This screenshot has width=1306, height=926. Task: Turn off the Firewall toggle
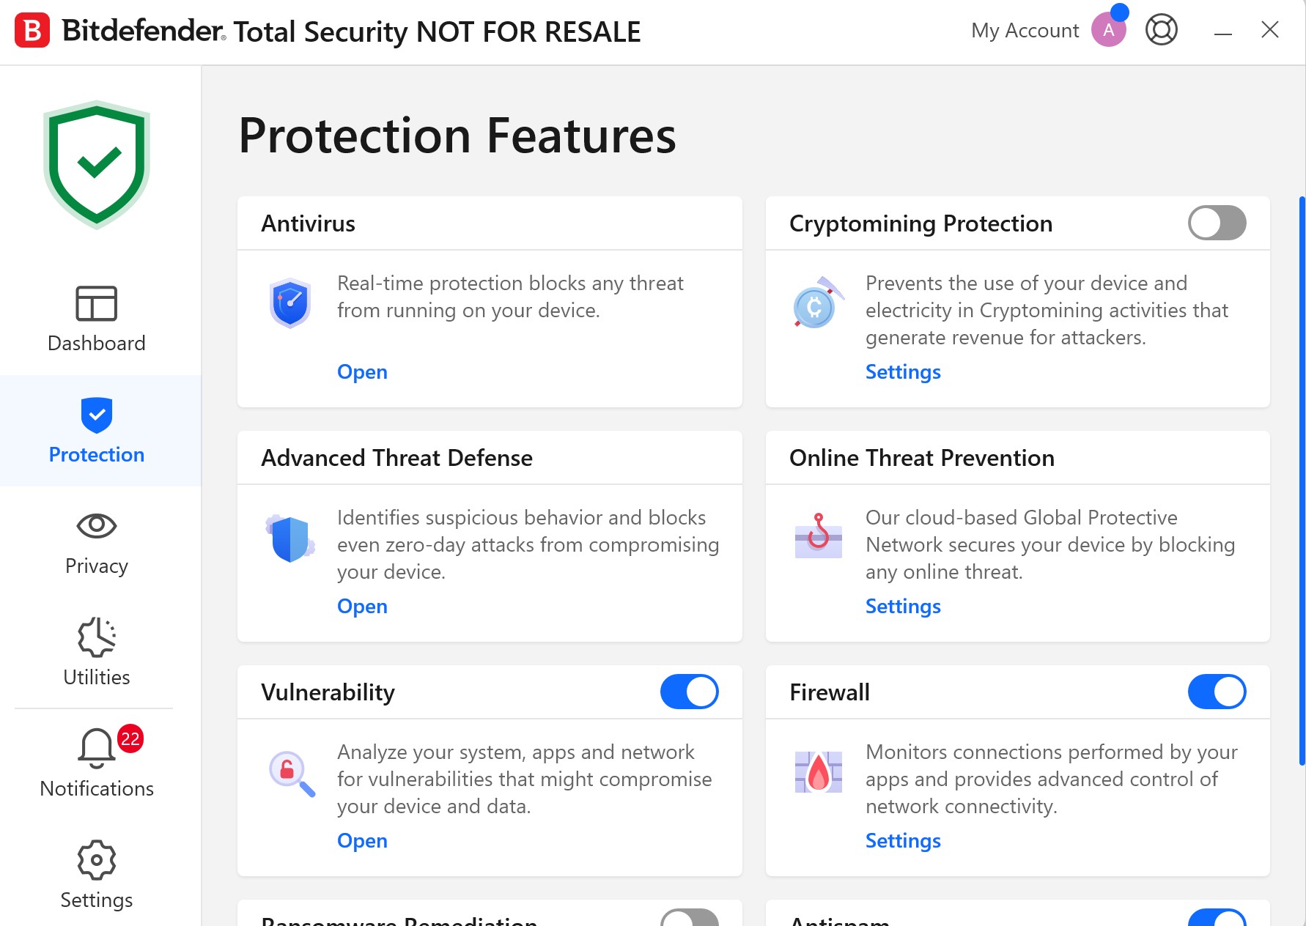[x=1217, y=692]
